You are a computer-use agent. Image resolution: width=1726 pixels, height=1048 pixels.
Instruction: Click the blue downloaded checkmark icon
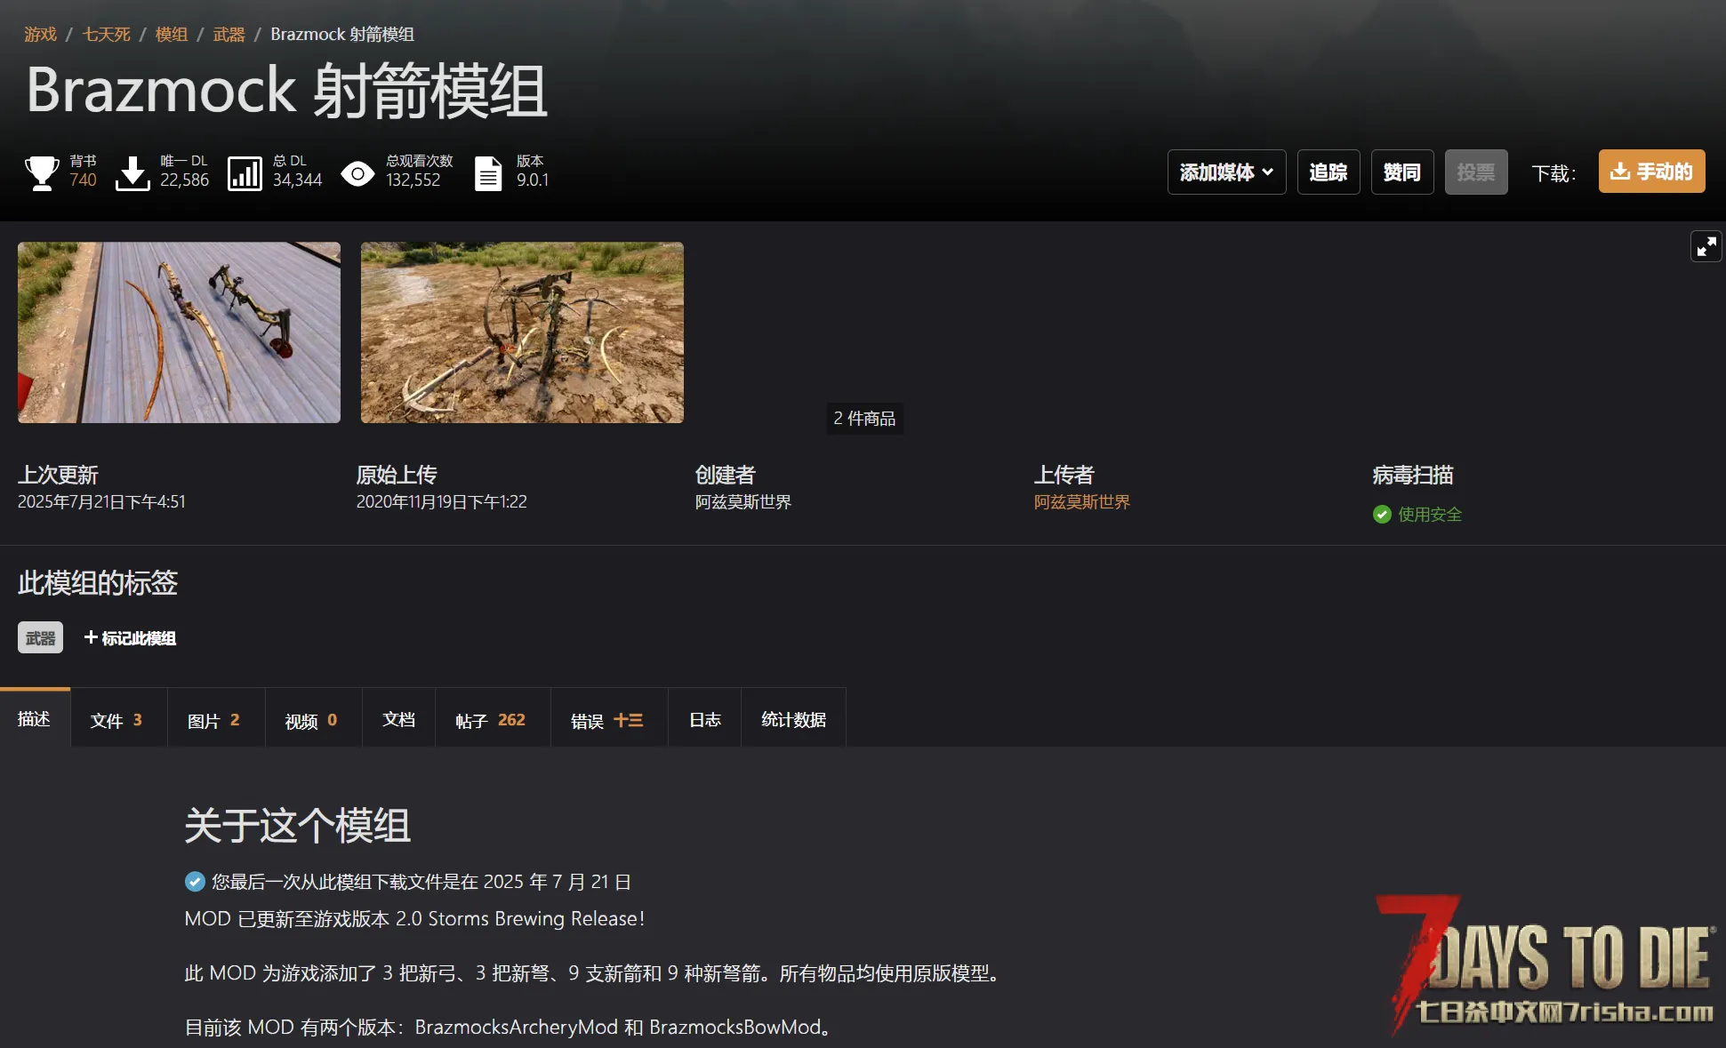click(x=195, y=882)
